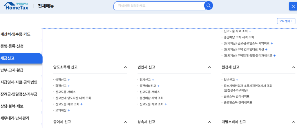The image size is (297, 128).
Task: Expand plus icon next to 예정신고
Action: pos(69,80)
